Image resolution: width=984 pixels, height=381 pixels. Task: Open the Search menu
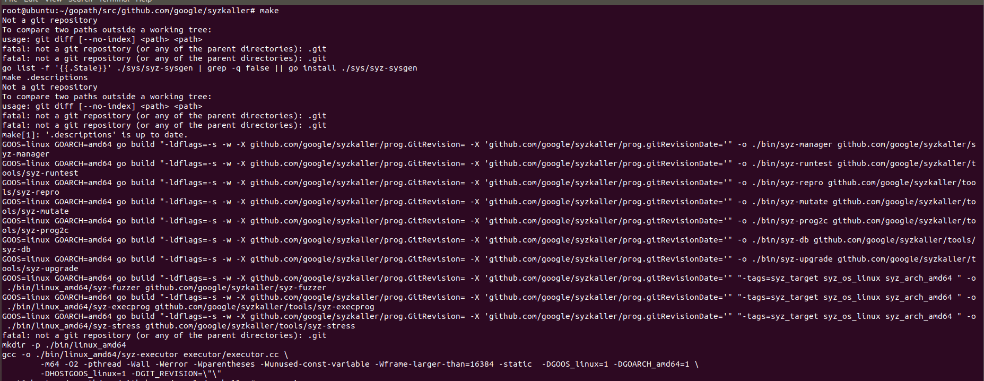click(x=80, y=1)
